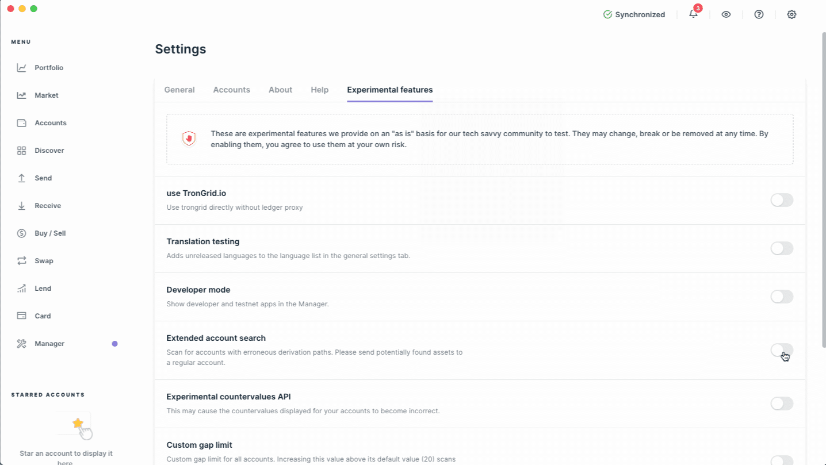Toggle Experimental countervalues API switch

[x=781, y=403]
